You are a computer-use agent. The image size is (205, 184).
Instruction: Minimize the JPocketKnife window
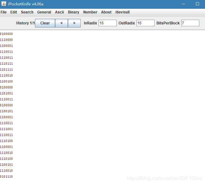click(183, 4)
